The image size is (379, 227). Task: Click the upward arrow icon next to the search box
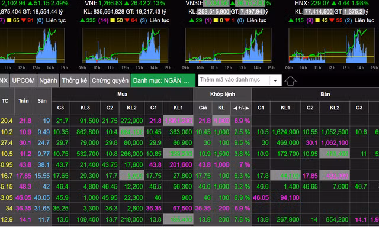tap(290, 80)
